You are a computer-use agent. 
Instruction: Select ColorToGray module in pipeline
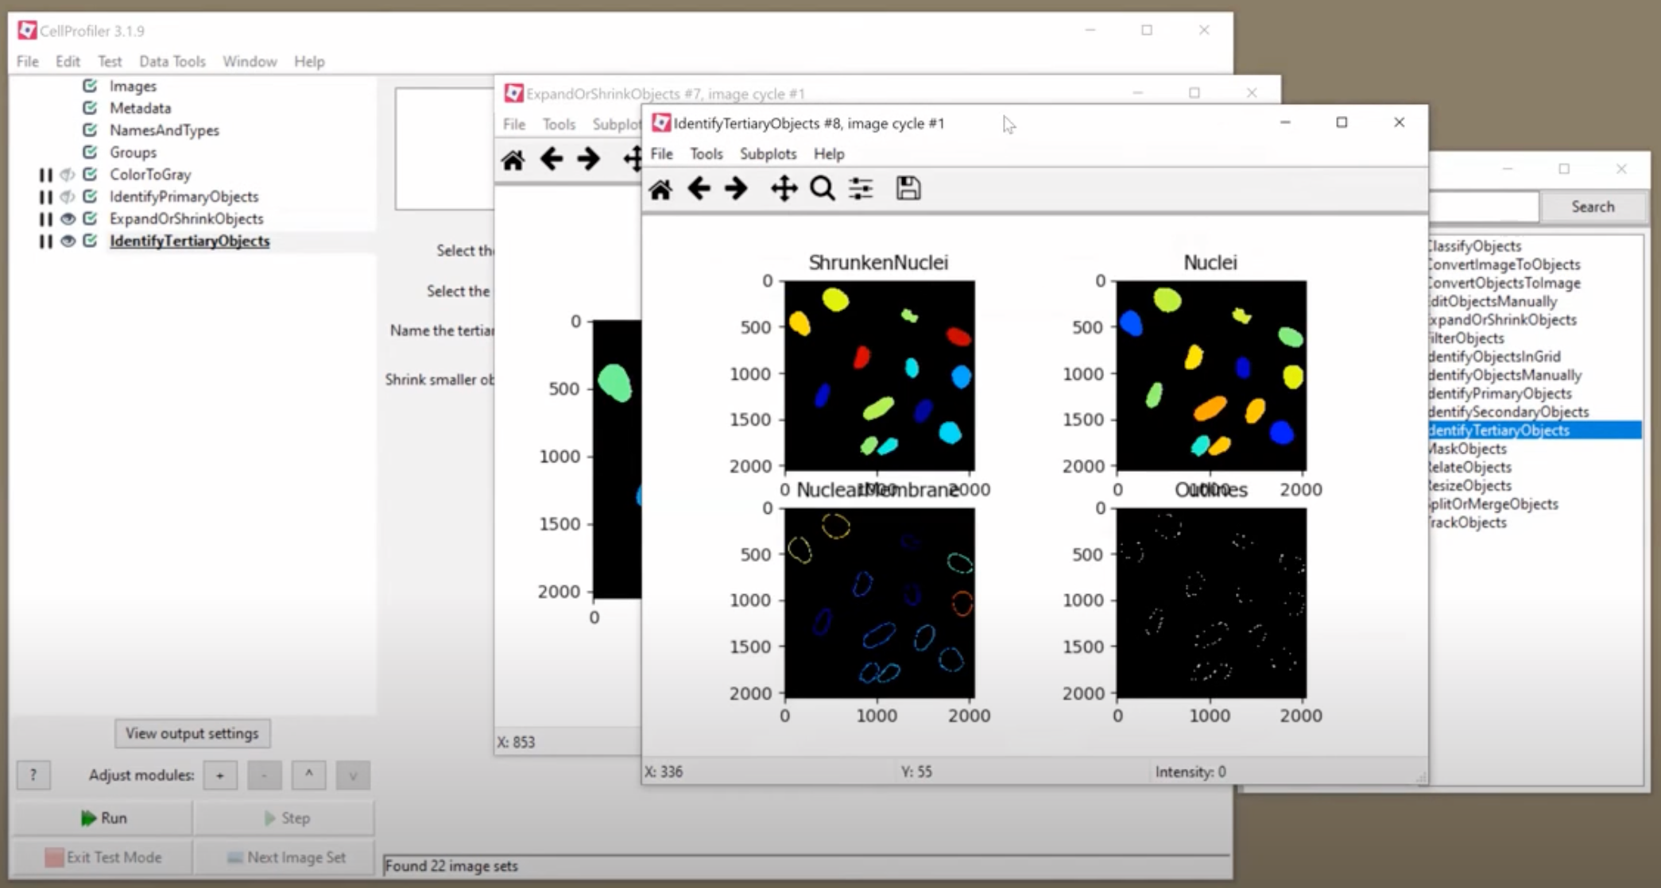(x=150, y=175)
